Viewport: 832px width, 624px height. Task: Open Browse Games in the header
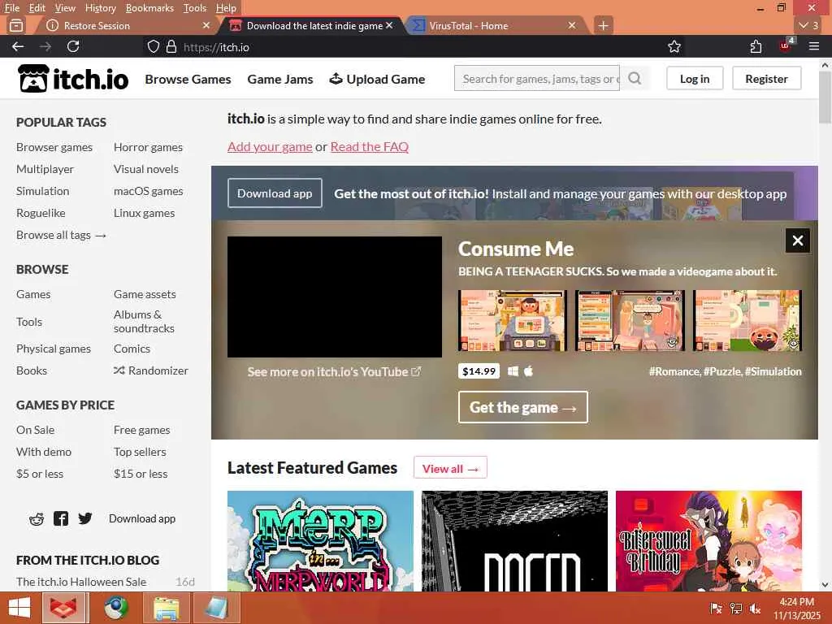pos(188,79)
